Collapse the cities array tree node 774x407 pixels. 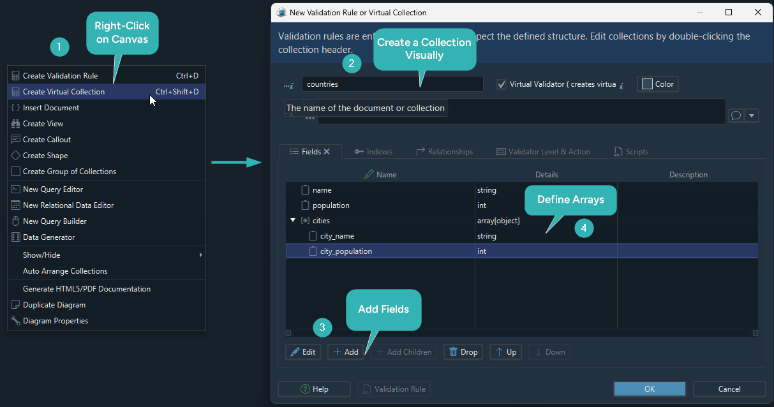(292, 221)
